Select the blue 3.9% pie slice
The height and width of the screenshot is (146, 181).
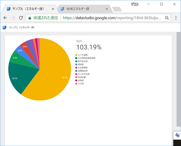click(x=22, y=52)
